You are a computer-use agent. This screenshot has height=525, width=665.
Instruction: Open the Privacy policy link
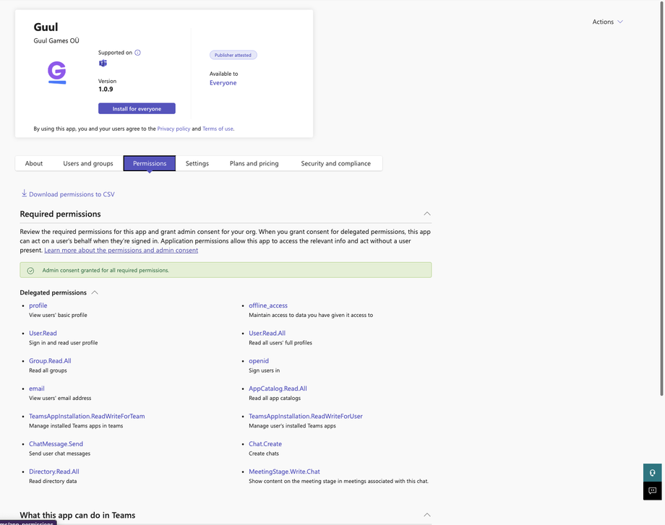point(173,129)
